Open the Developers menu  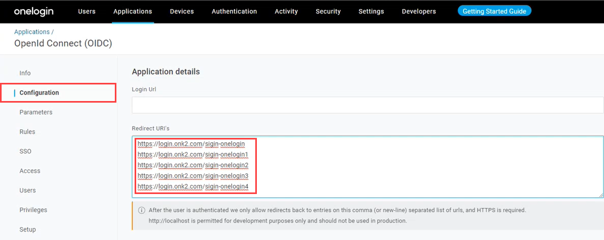419,11
